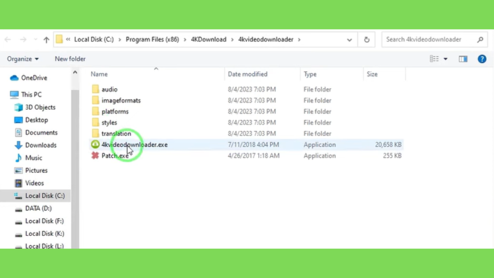The width and height of the screenshot is (494, 278).
Task: Open Help with the question mark icon
Action: click(482, 59)
